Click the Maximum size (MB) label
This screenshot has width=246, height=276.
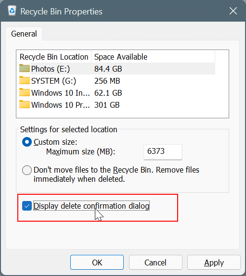tap(80, 151)
